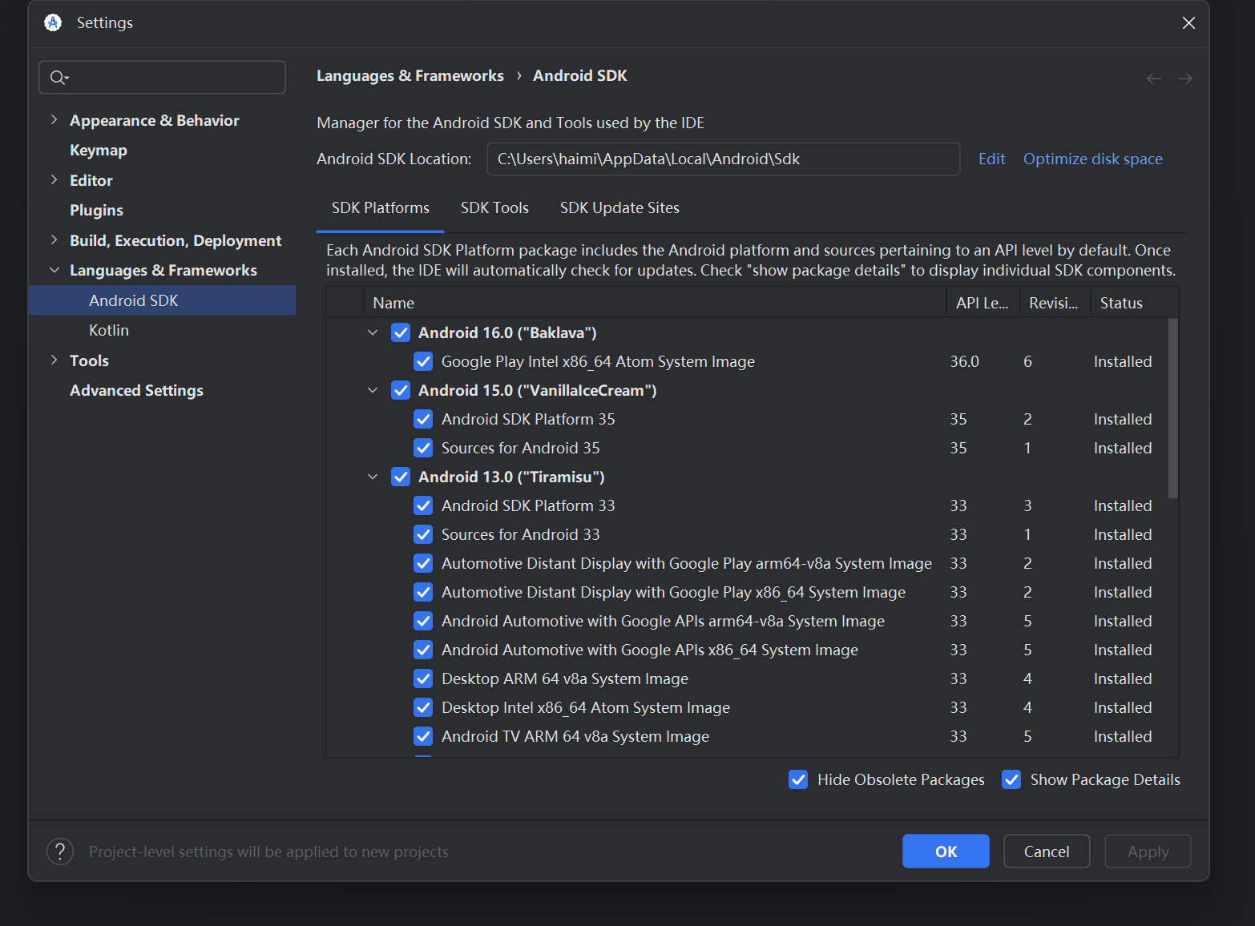Expand the Tools settings section

(x=54, y=360)
